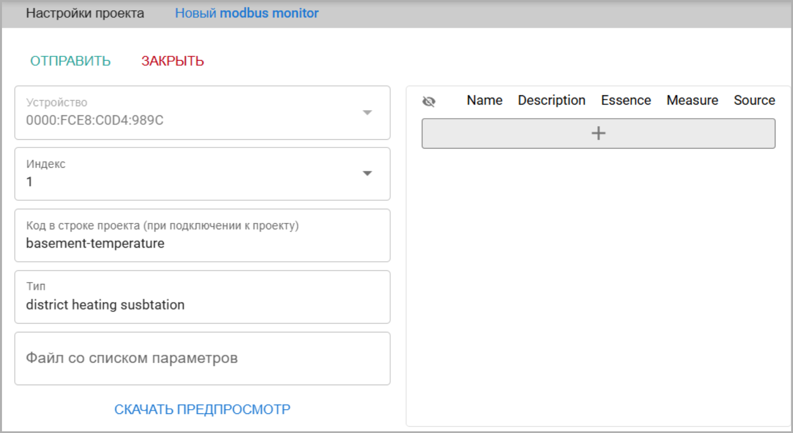Click the Source column header
Viewport: 793px width, 433px height.
754,100
